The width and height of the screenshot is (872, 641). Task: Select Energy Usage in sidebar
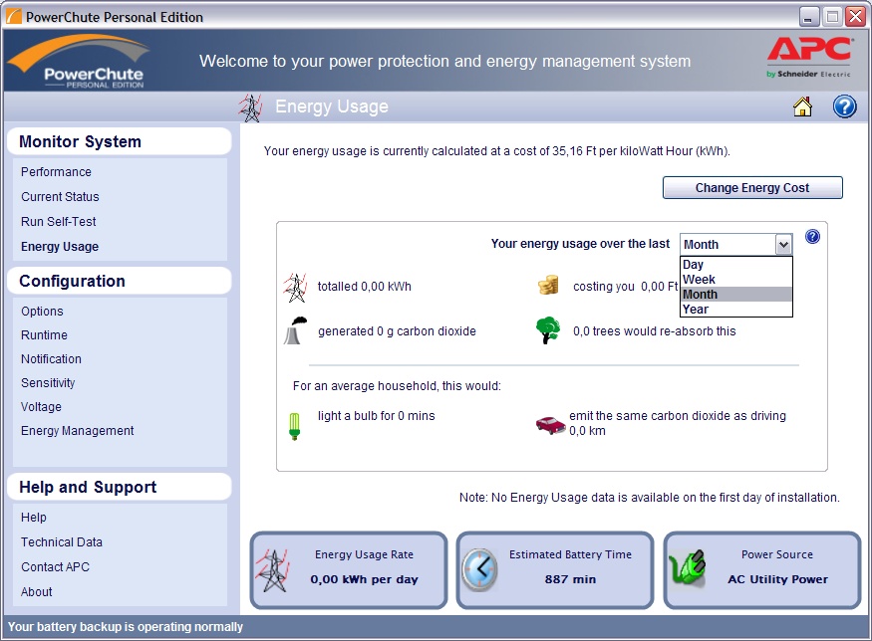(60, 247)
